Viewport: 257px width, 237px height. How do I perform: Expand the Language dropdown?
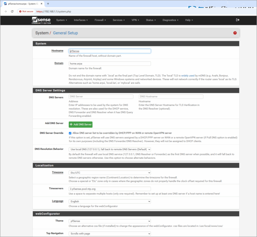click(110, 201)
